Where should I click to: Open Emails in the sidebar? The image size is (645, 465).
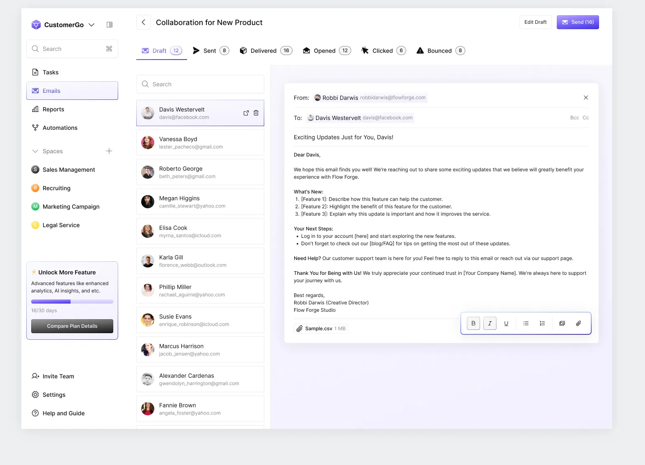72,91
